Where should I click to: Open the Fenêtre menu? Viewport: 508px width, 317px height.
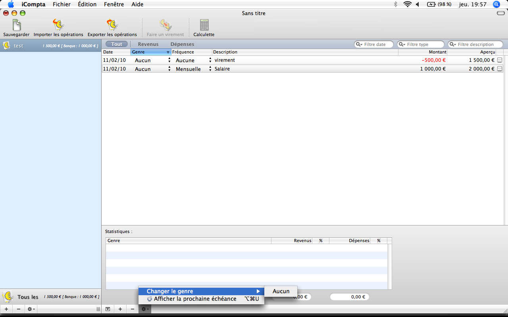pyautogui.click(x=114, y=4)
